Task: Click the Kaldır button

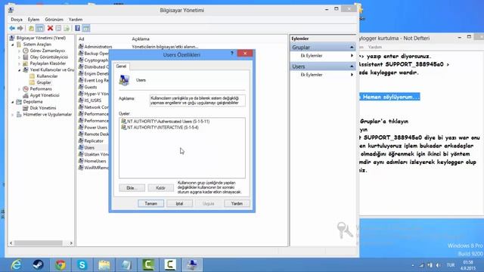Action: [160, 188]
